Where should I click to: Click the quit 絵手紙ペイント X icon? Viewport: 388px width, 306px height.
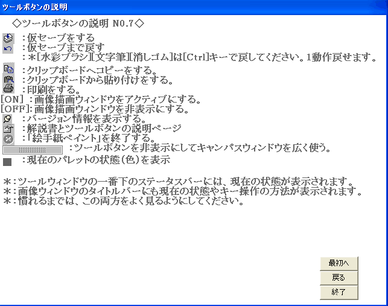click(x=8, y=138)
